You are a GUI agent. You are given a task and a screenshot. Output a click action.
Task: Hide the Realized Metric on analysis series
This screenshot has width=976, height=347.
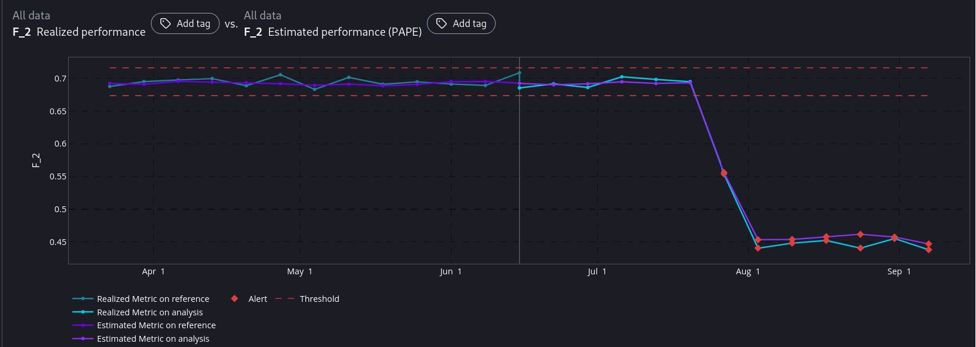150,312
